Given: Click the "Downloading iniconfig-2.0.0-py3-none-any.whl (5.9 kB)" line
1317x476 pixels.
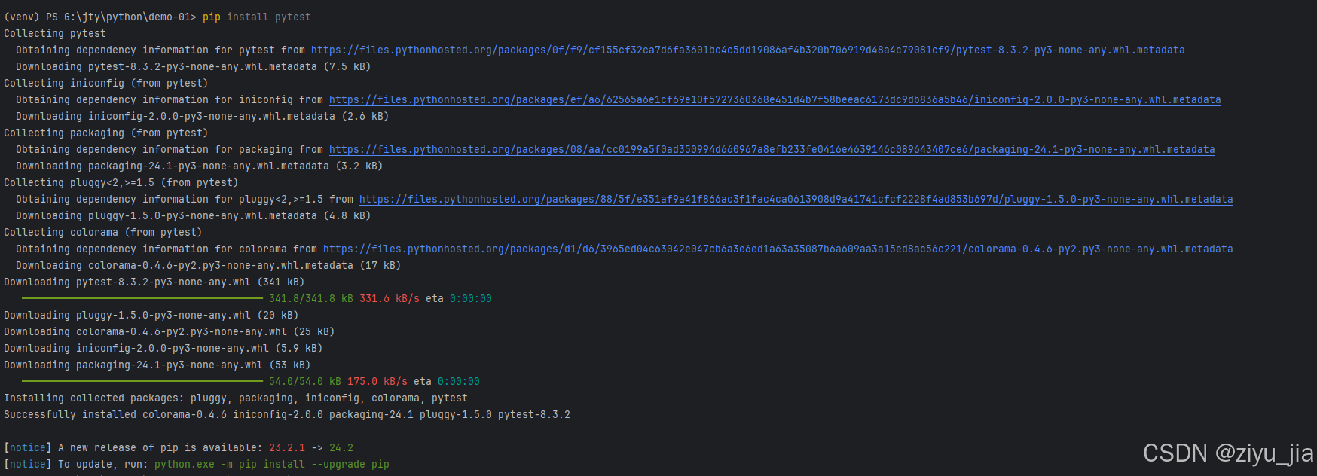Looking at the screenshot, I should (163, 349).
